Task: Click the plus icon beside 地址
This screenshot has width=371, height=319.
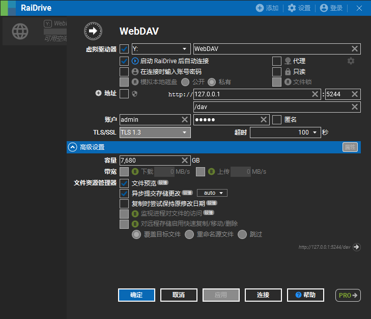Action: (98, 93)
